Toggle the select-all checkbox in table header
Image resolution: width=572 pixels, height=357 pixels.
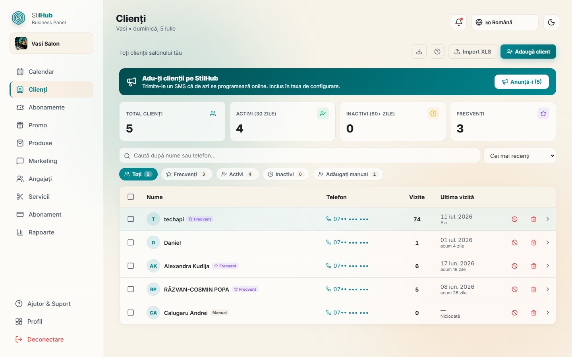pos(131,197)
